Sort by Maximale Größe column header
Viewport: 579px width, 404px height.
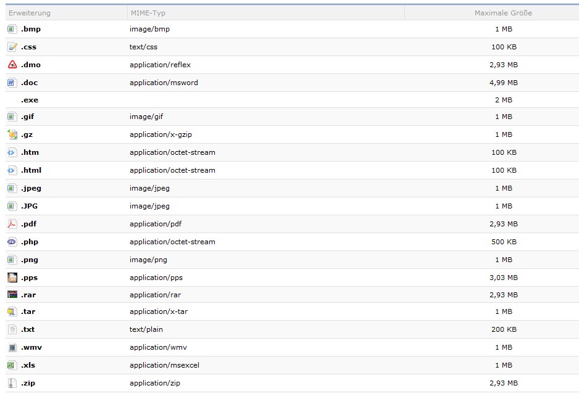pyautogui.click(x=503, y=13)
